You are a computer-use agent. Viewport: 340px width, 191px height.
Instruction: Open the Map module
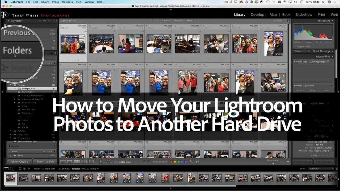point(273,15)
